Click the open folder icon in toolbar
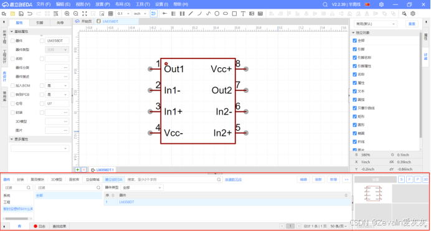 point(12,14)
